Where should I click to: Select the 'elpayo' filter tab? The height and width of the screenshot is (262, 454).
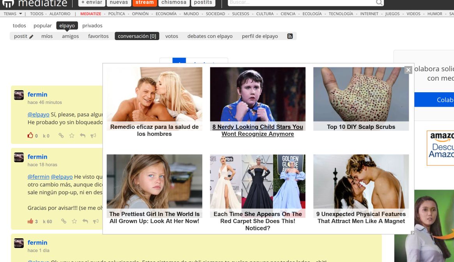tap(67, 25)
